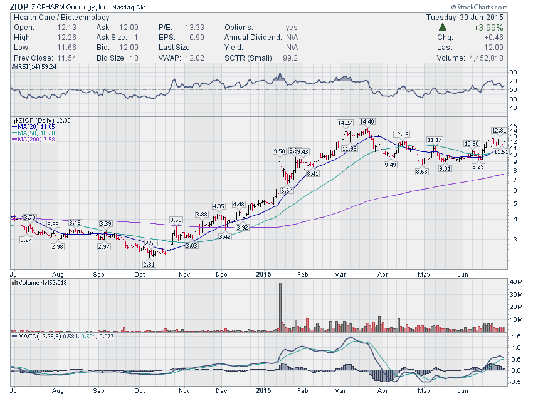Click the 3.59 price label on chart
533x396 pixels.
pyautogui.click(x=176, y=220)
